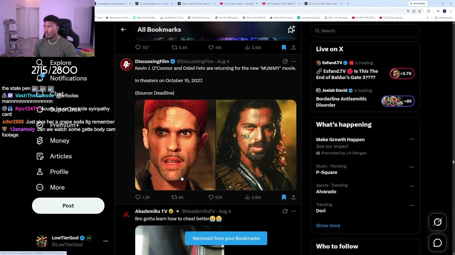Open the Twitch bookmark in the bookmarks bar
This screenshot has height=255, width=455.
point(98,18)
